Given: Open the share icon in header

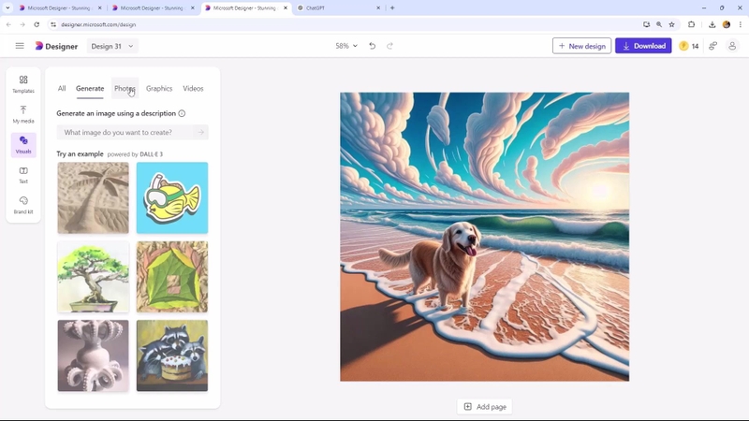Looking at the screenshot, I should tap(712, 46).
